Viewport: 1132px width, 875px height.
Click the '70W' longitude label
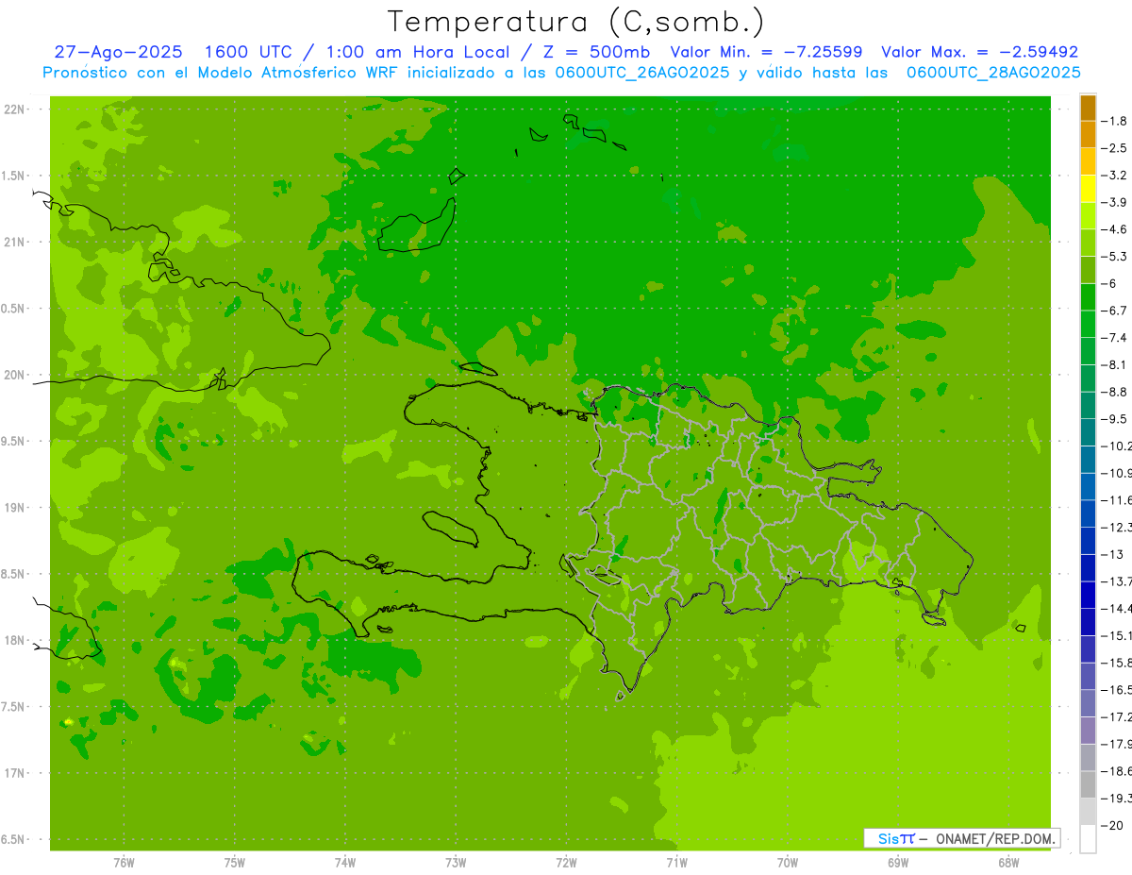tap(788, 863)
